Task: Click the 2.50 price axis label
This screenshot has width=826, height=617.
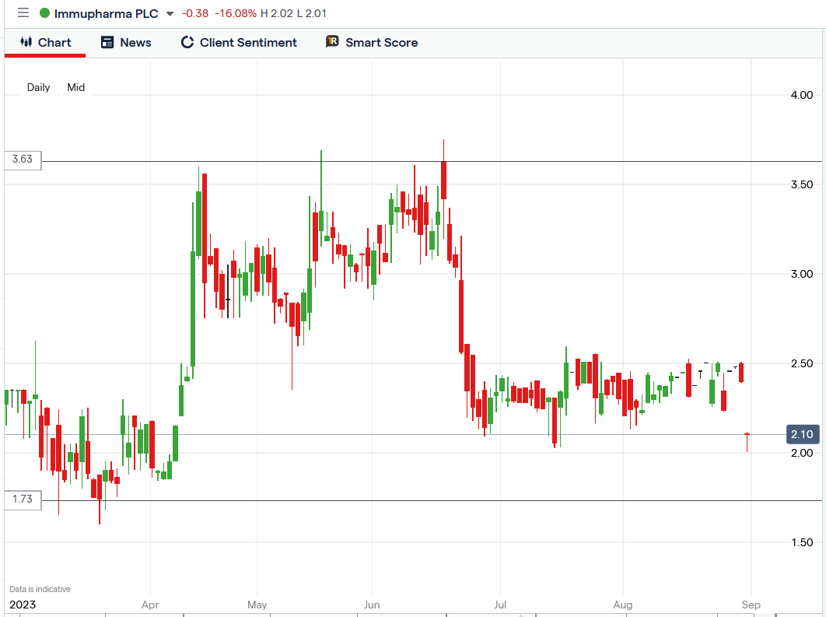Action: click(802, 363)
